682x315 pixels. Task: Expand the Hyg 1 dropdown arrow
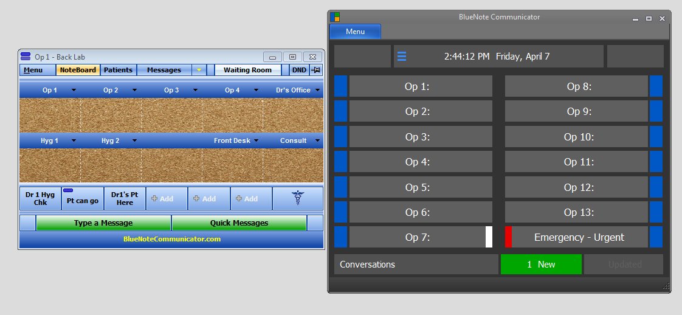74,140
